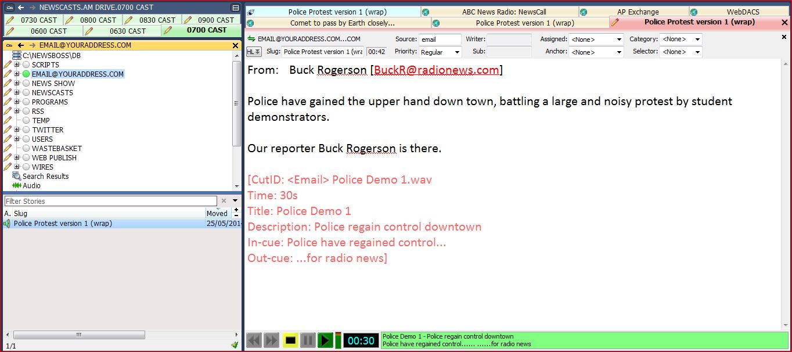Click the pencil icon beside RSS folder
This screenshot has width=792, height=352.
click(8, 111)
